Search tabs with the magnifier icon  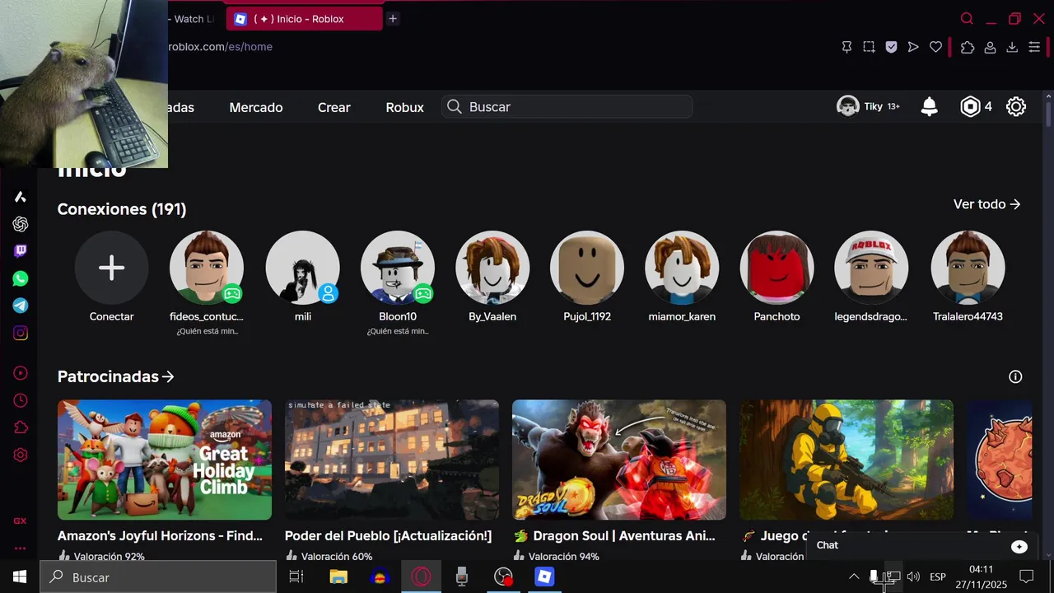967,18
